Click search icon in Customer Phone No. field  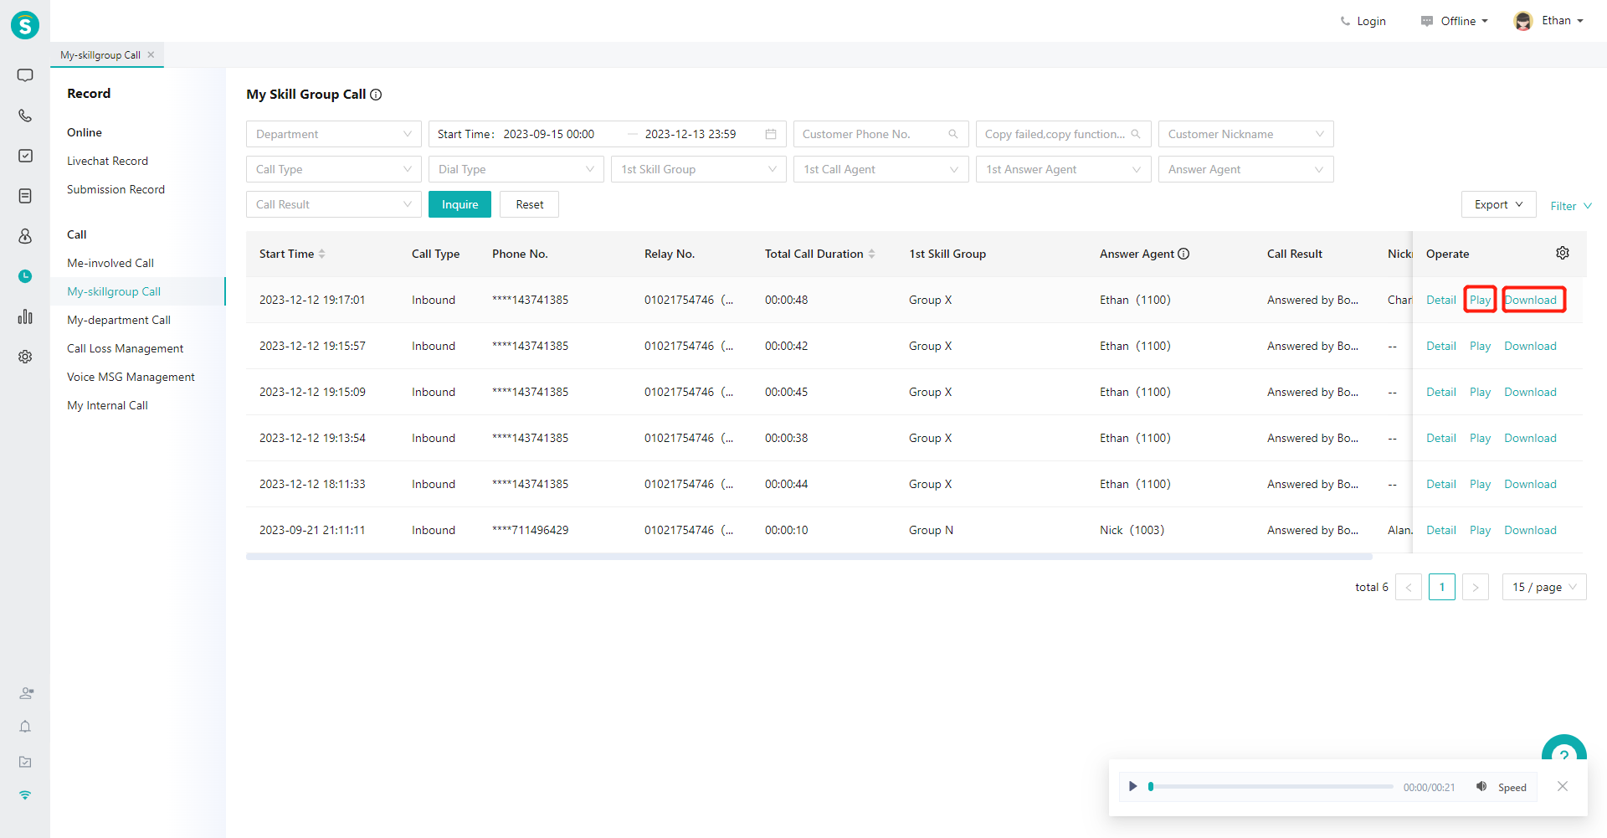[x=952, y=134]
